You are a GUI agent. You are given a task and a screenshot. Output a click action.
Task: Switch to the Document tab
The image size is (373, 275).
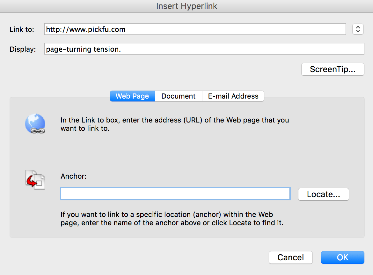[x=179, y=96]
